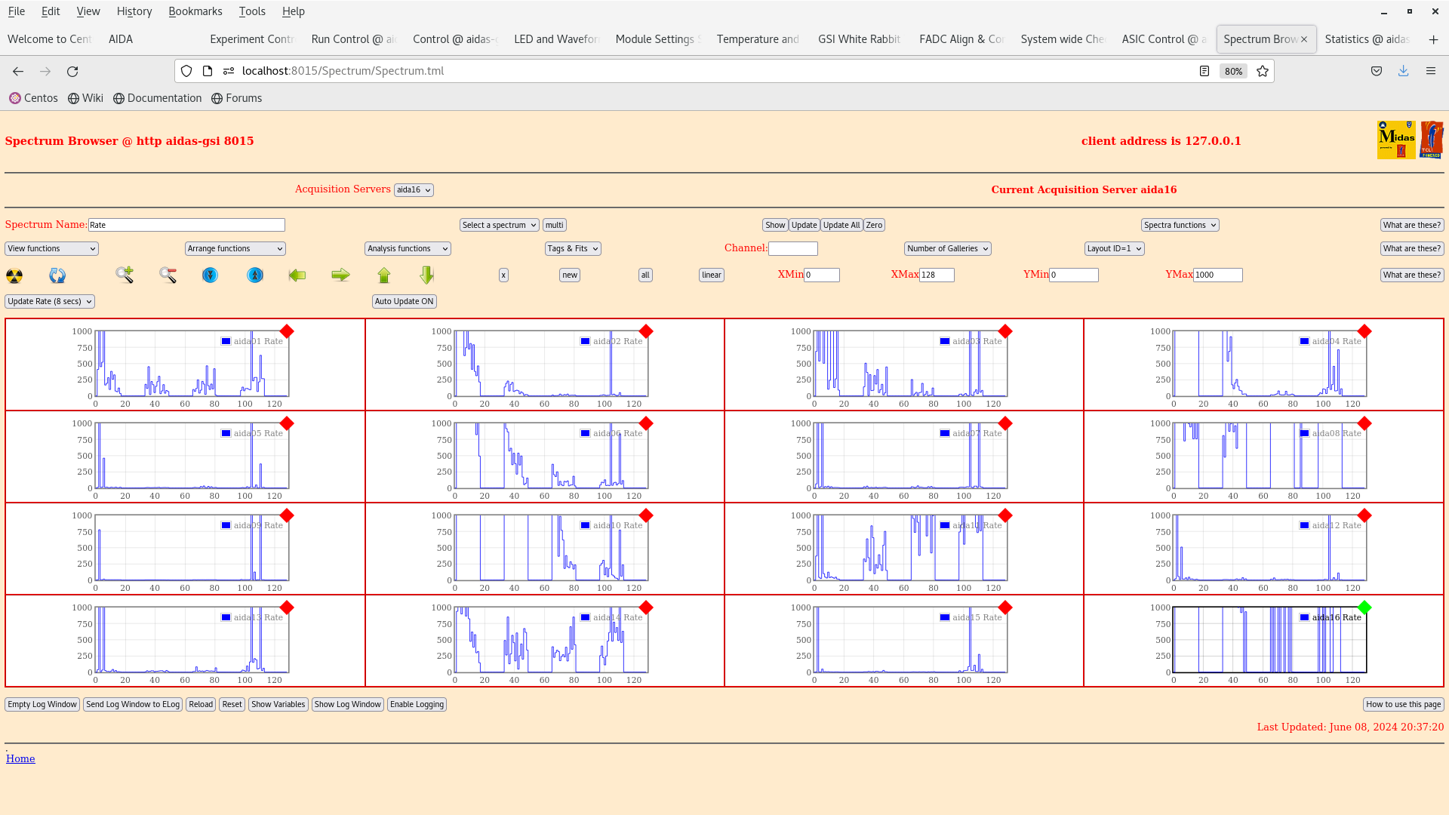Click the green right arrow icon
The image size is (1449, 815).
pyautogui.click(x=340, y=275)
